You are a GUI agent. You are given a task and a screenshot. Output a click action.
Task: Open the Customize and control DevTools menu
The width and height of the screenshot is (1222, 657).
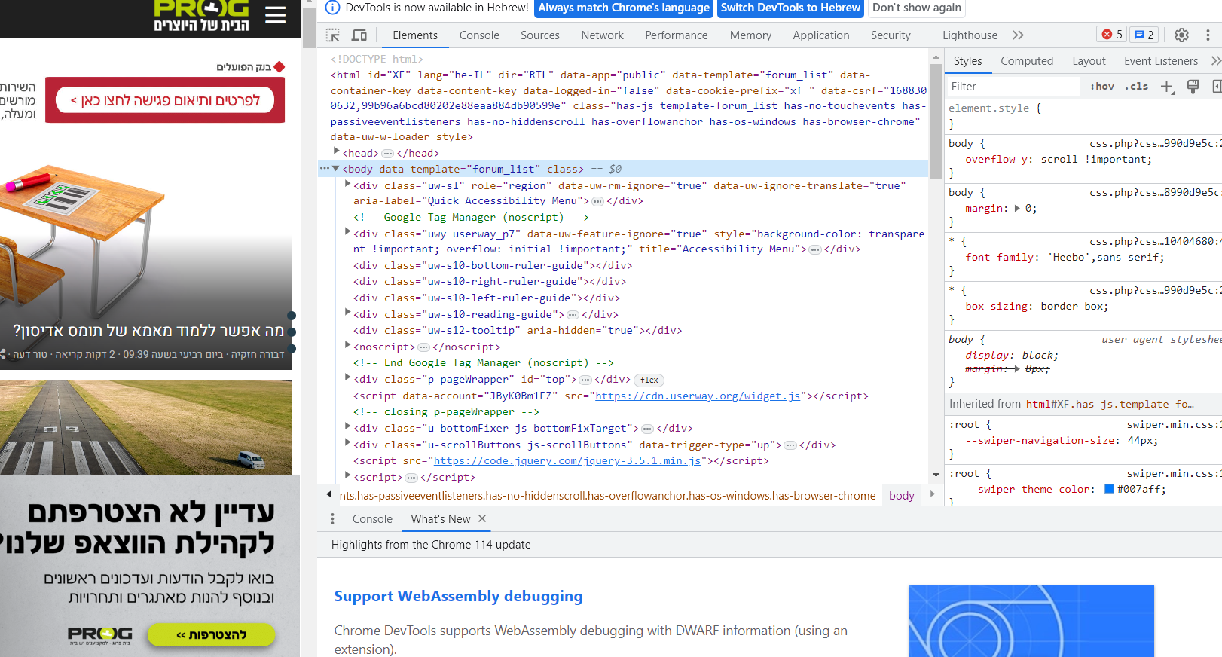point(1208,35)
